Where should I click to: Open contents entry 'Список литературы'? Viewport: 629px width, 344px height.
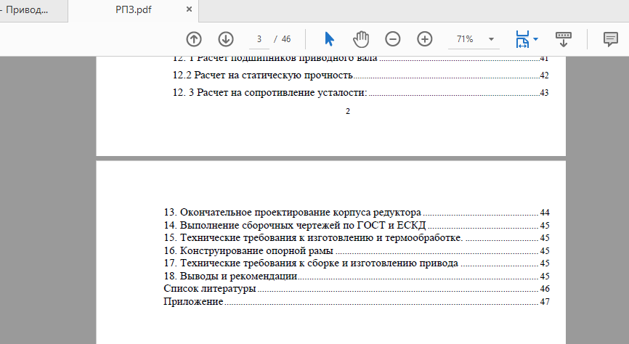[x=210, y=289]
